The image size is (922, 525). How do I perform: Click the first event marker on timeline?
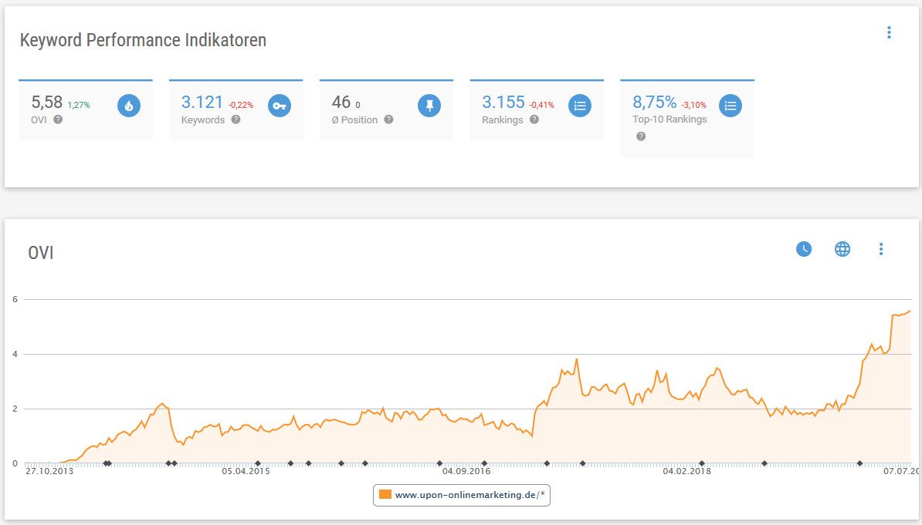pyautogui.click(x=105, y=463)
